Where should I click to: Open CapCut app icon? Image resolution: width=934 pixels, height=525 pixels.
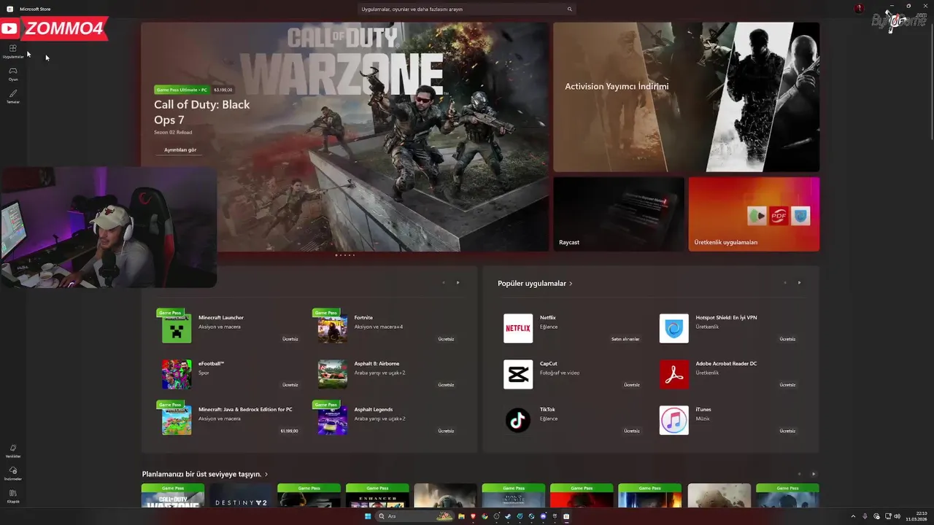(x=518, y=374)
